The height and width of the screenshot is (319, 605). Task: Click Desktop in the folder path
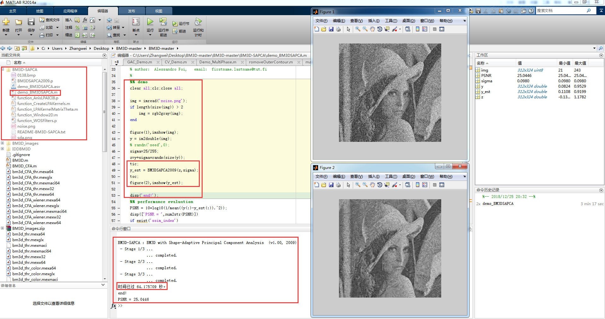click(101, 48)
